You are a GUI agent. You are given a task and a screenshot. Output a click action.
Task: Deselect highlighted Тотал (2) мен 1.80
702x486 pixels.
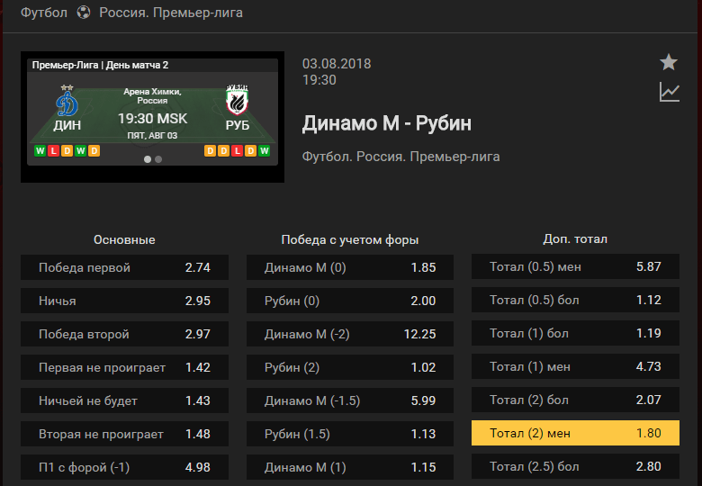point(575,433)
